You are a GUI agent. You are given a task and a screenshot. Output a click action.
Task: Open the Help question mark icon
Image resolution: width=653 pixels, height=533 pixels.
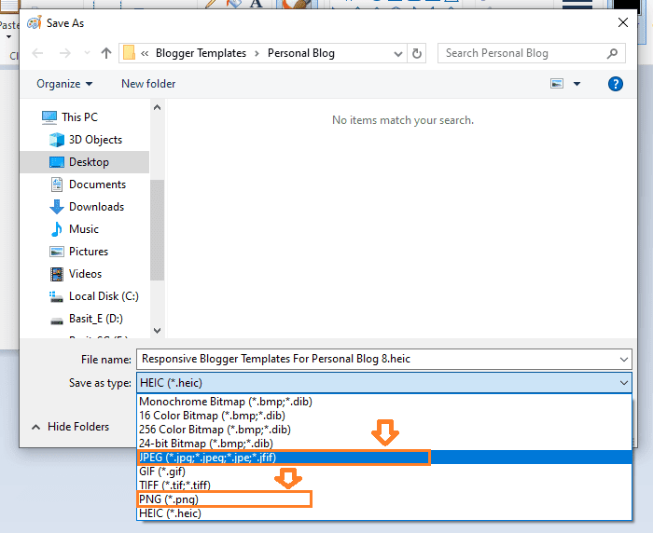(x=615, y=84)
